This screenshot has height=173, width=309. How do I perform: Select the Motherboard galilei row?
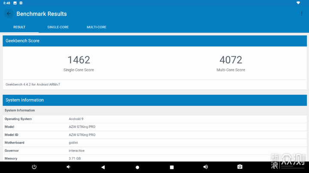(x=154, y=143)
